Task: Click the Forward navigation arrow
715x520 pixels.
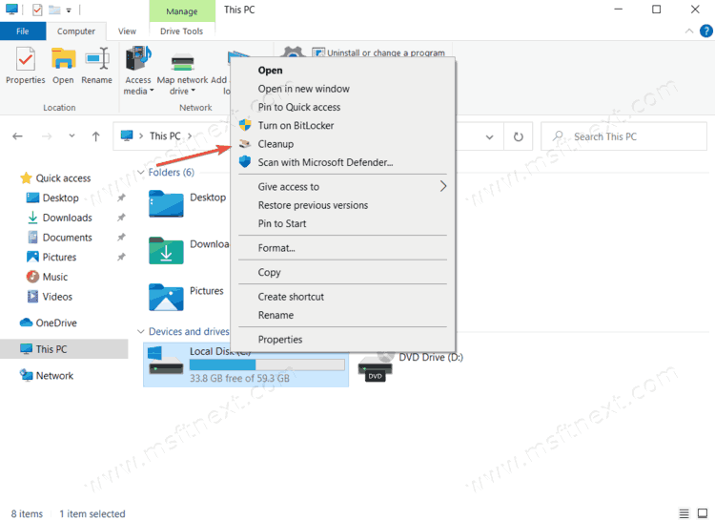Action: pos(47,136)
